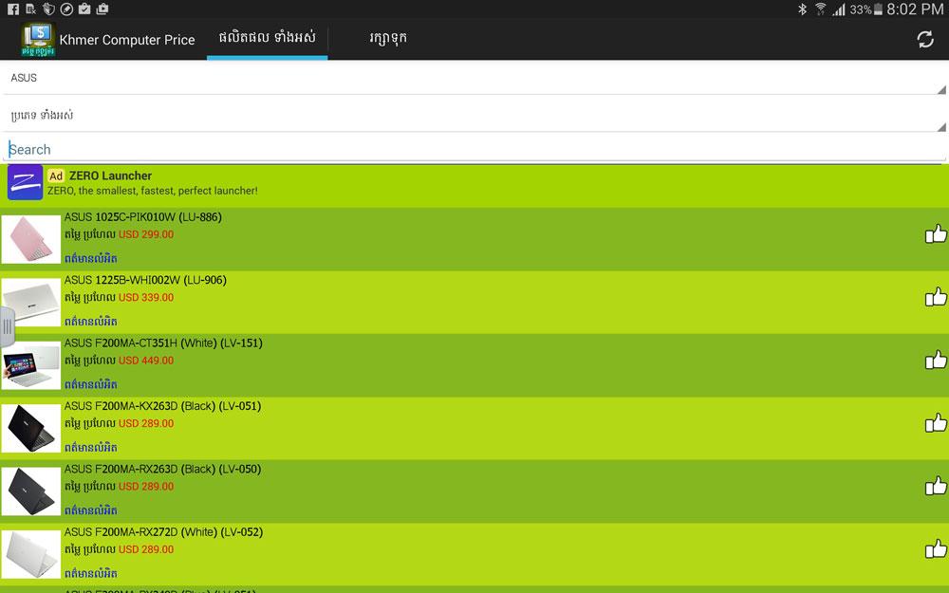Screen dimensions: 949x593
Task: Open details link for ASUS F200MA-KX263D
Action: coord(91,447)
